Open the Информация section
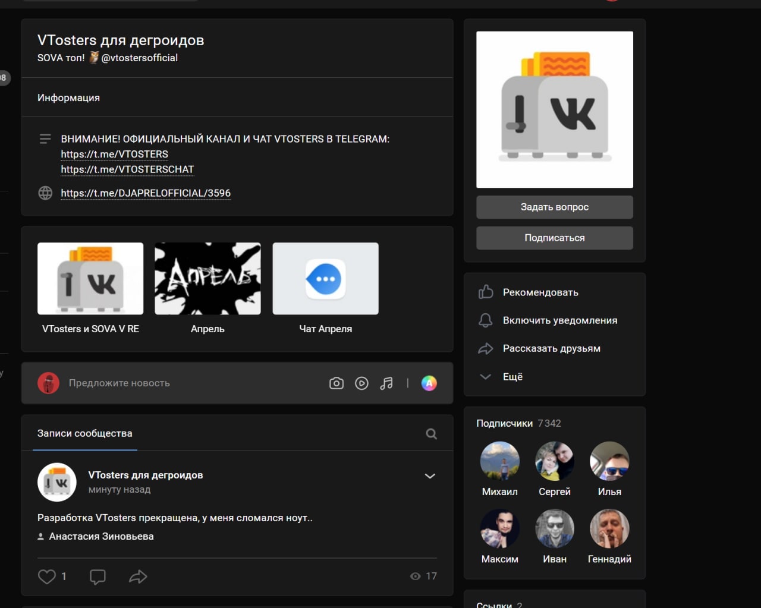Viewport: 761px width, 608px height. point(68,97)
